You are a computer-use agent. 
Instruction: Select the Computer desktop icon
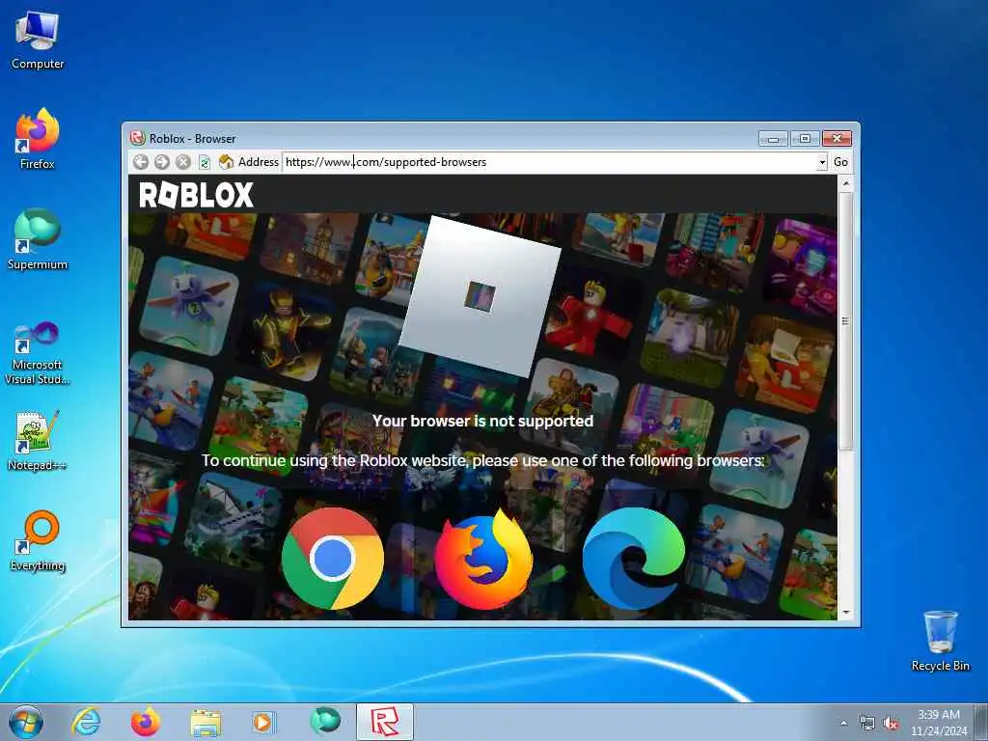tap(38, 41)
